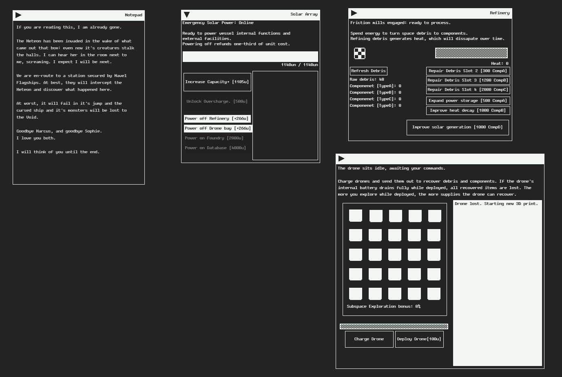562x377 pixels.
Task: Click 'Friction mills engaged: ready to process.' text
Action: coord(400,23)
